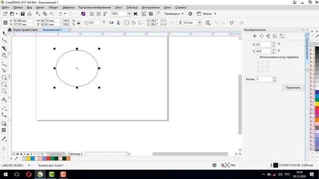The width and height of the screenshot is (319, 179).
Task: Select the Rectangle tool
Action: click(4, 78)
